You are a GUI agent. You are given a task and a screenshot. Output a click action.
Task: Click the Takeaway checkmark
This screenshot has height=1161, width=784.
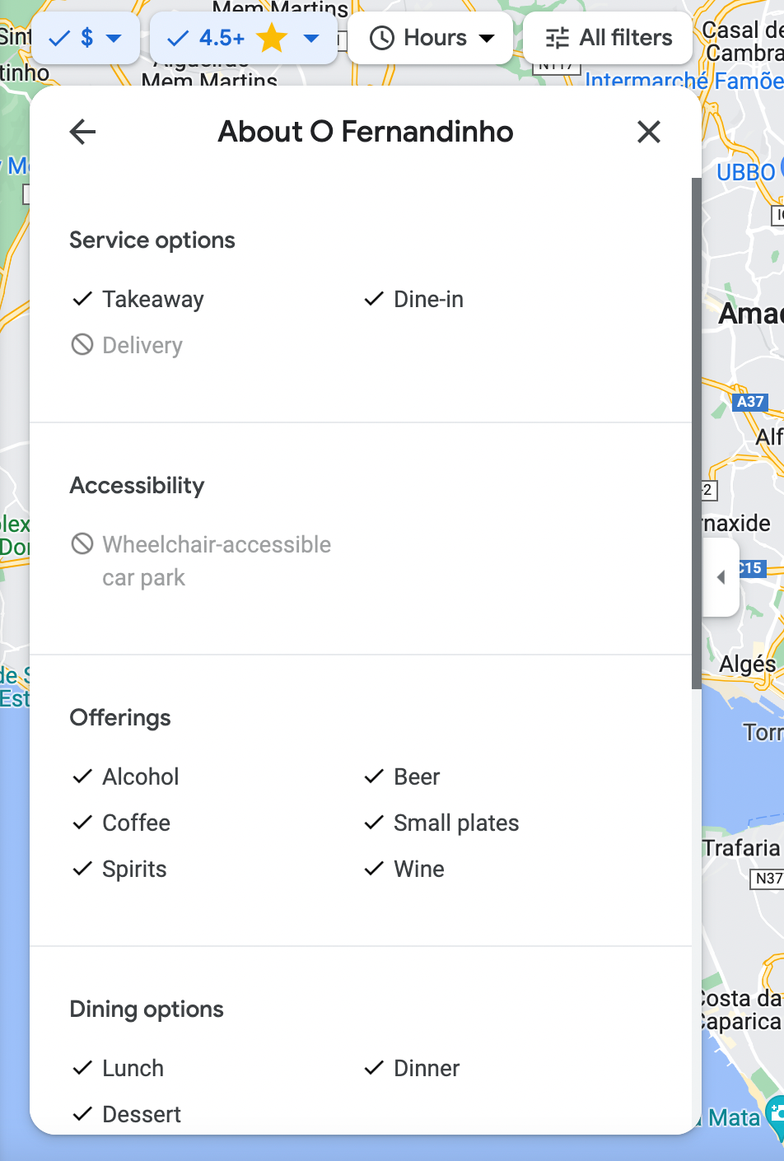(82, 299)
